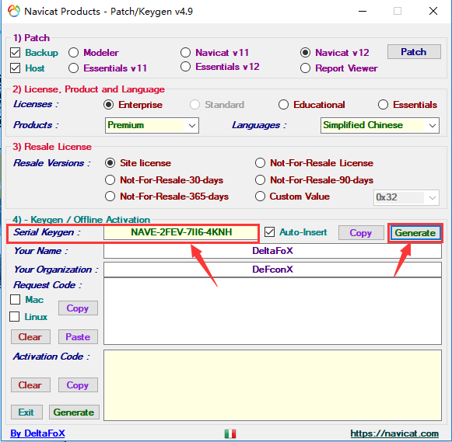Image resolution: width=452 pixels, height=442 pixels.
Task: Select the Modeler radio button
Action: click(73, 53)
